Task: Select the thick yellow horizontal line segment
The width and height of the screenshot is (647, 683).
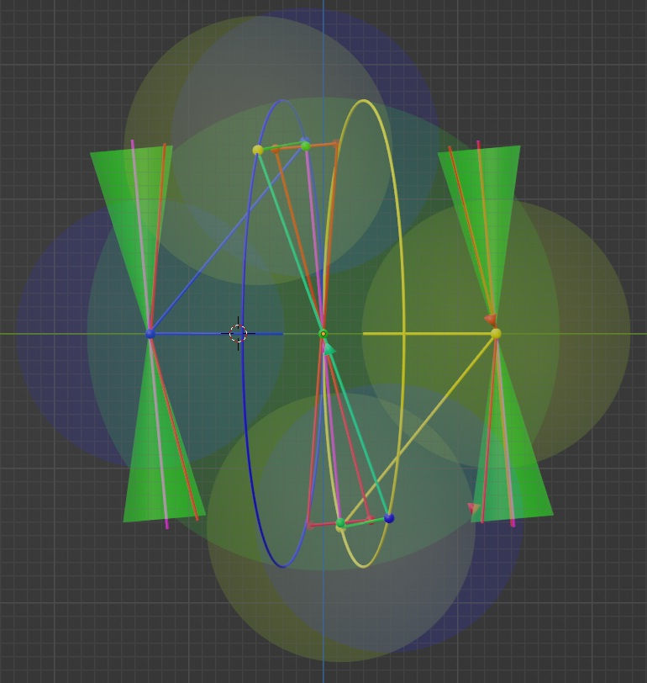Action: point(429,334)
